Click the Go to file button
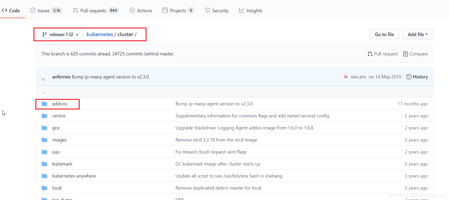Image resolution: width=449 pixels, height=200 pixels. (x=384, y=34)
